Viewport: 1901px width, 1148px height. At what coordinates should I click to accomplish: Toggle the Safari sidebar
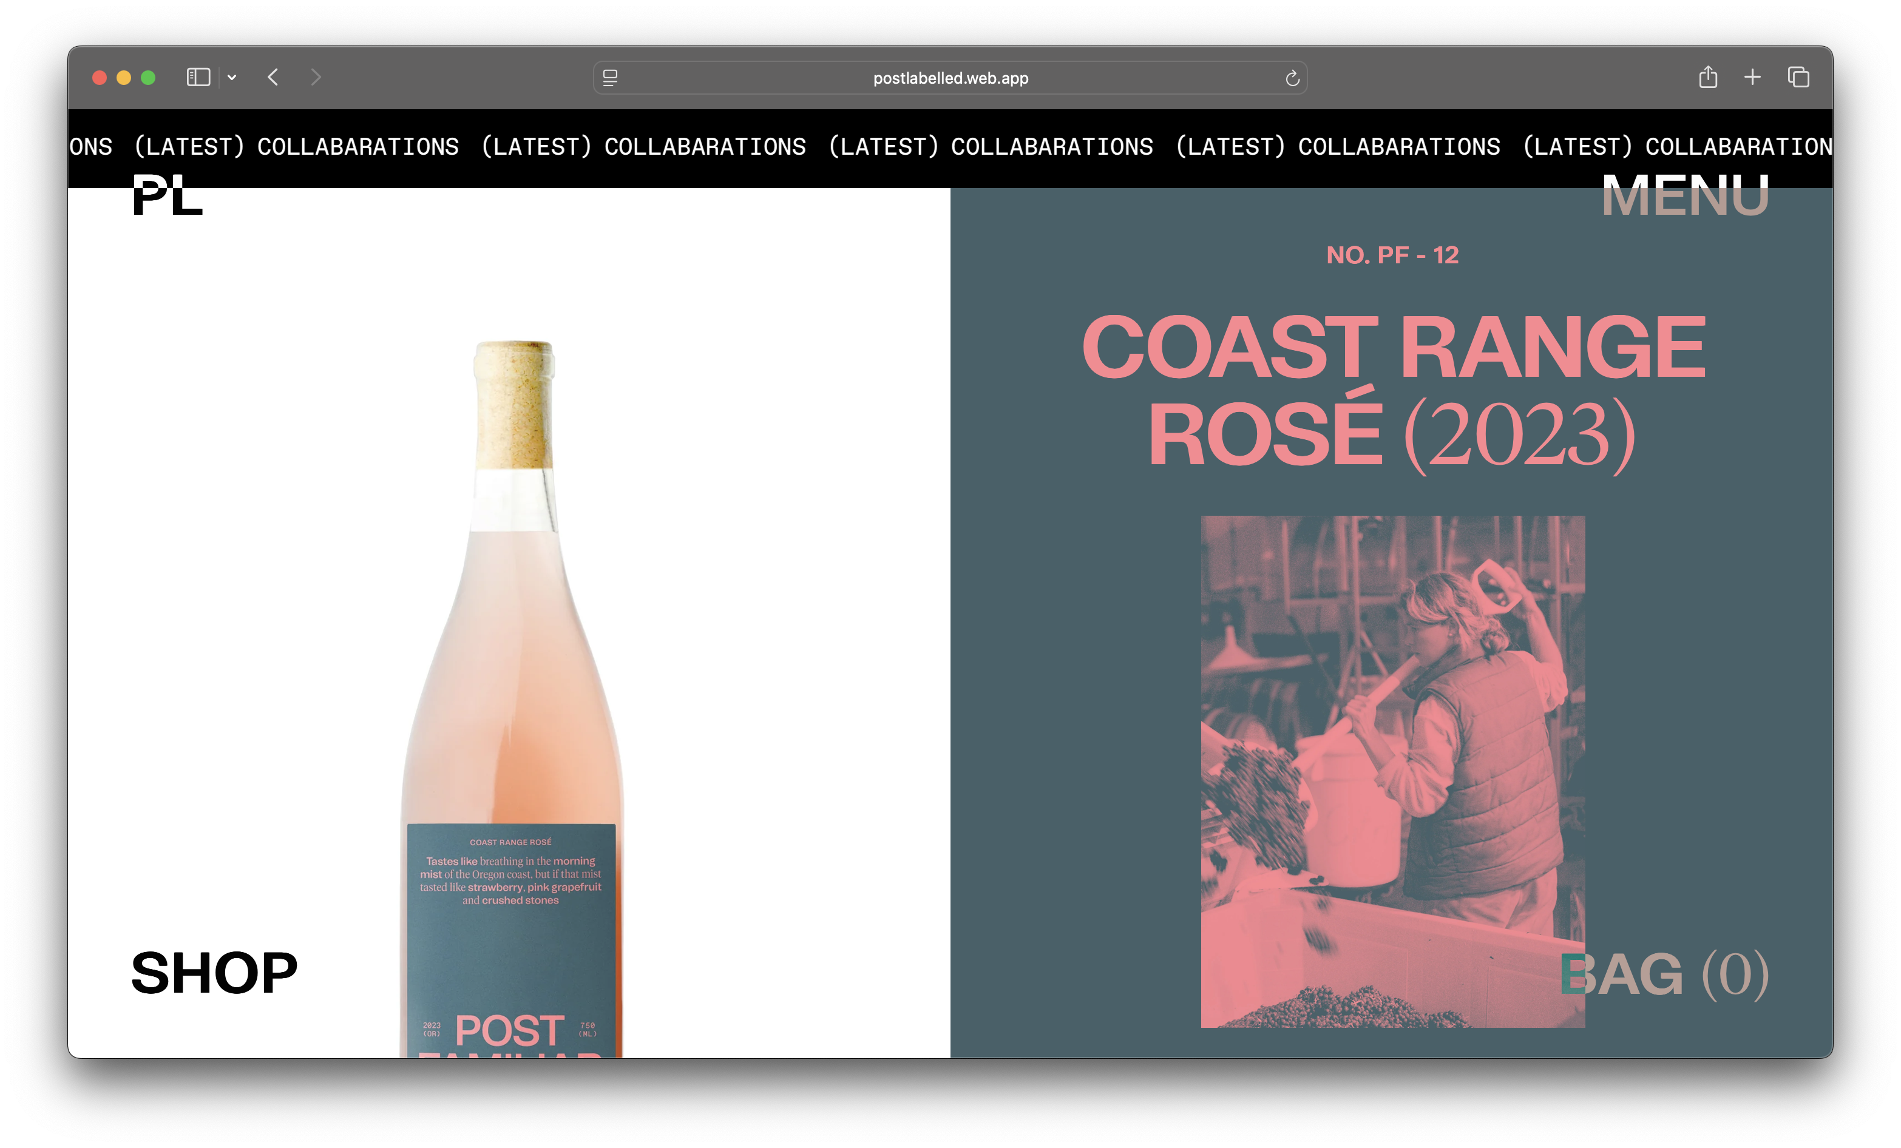tap(198, 77)
